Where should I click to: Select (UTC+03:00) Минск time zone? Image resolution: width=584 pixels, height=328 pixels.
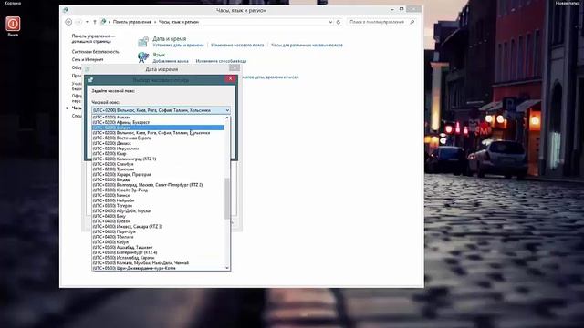pyautogui.click(x=158, y=195)
